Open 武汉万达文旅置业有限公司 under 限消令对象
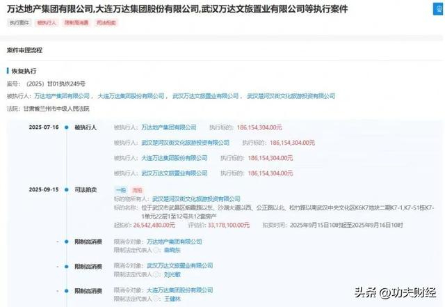Viewport: 445px width, 307px height. [179, 266]
